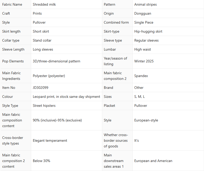204x171 pixels.
Task: Select the "Animal stripes" pattern value
Action: pyautogui.click(x=145, y=4)
